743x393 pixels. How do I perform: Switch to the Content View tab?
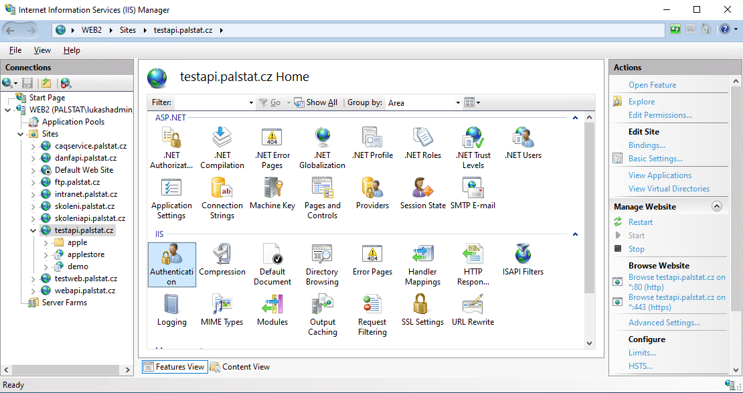(240, 366)
